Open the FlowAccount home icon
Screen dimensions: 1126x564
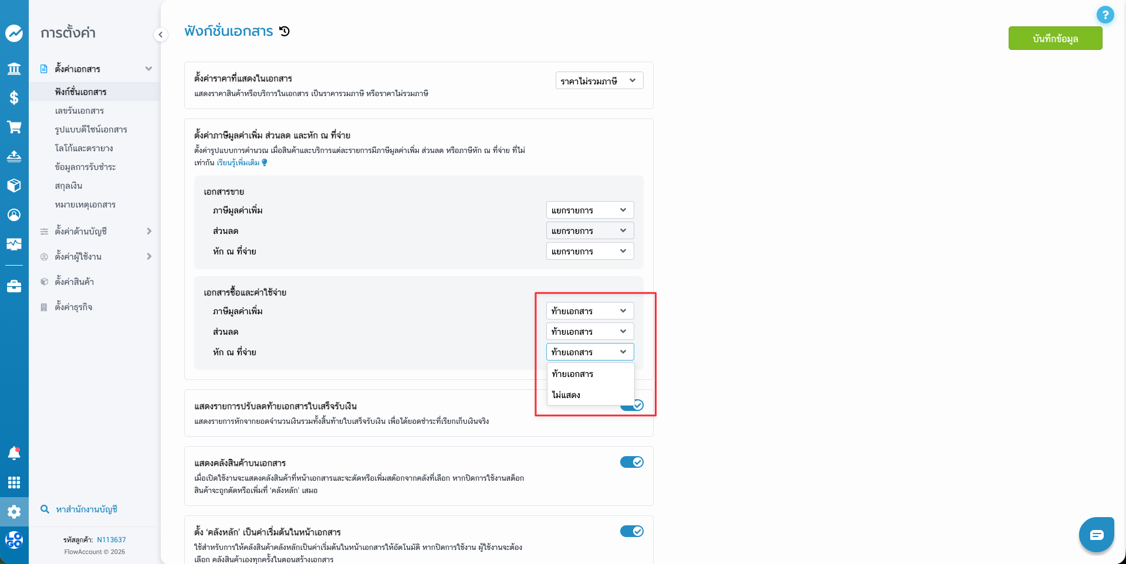14,33
